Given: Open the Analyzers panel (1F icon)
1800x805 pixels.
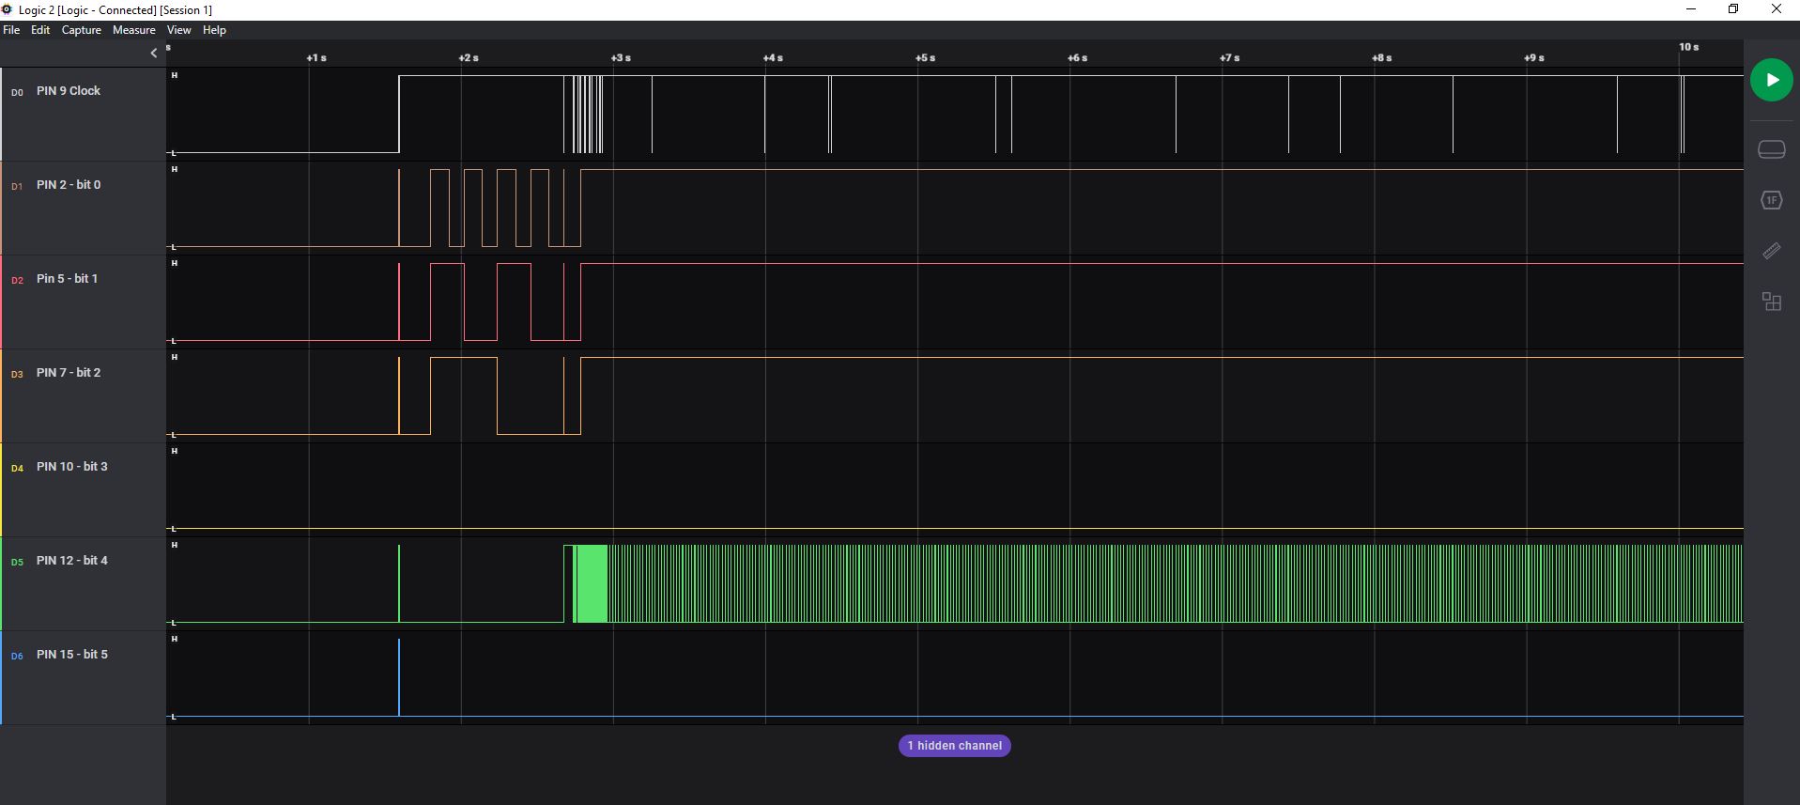Looking at the screenshot, I should (1771, 200).
